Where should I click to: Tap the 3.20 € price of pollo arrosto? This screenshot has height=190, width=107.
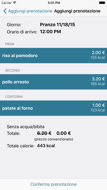(98, 79)
